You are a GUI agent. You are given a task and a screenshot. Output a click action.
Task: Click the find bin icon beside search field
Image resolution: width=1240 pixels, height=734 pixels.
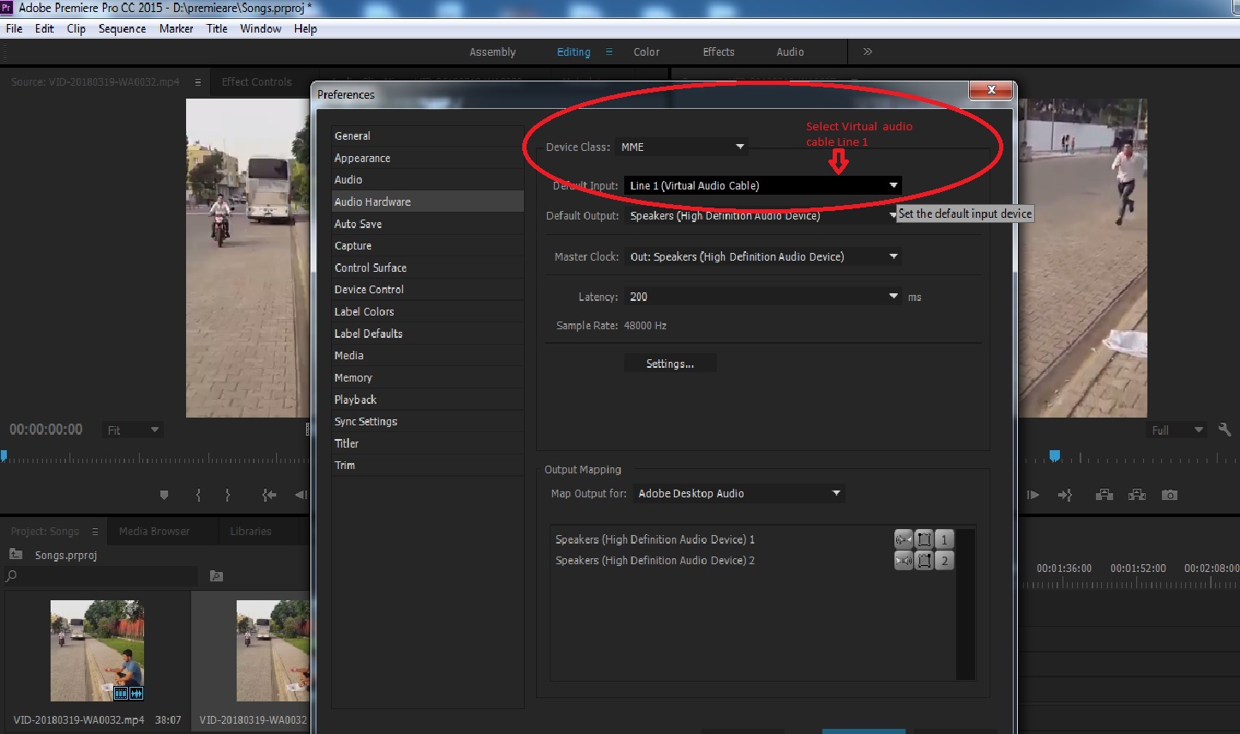(x=216, y=576)
